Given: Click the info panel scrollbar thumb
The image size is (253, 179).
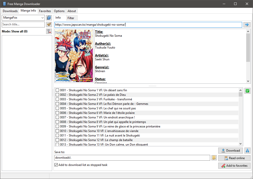Looking at the screenshot, I should tap(248, 48).
